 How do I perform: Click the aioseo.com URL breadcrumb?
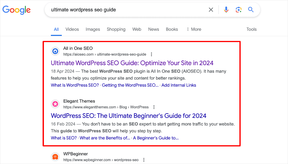point(105,54)
